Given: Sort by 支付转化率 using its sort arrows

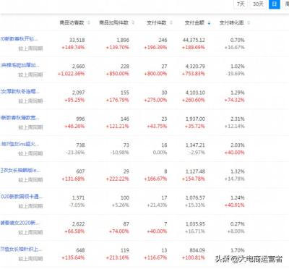Looking at the screenshot, I should coord(249,22).
